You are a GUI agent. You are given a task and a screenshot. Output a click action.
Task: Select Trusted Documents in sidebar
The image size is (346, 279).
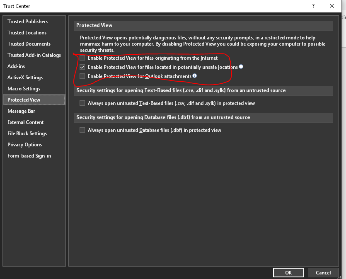pos(34,44)
